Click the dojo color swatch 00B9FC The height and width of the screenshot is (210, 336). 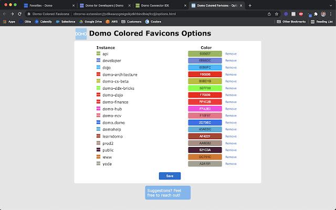[205, 68]
